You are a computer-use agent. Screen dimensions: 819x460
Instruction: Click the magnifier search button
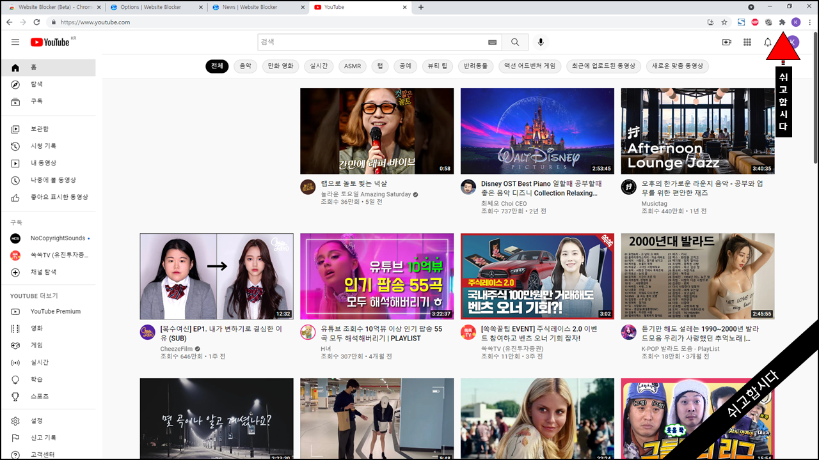pos(515,42)
